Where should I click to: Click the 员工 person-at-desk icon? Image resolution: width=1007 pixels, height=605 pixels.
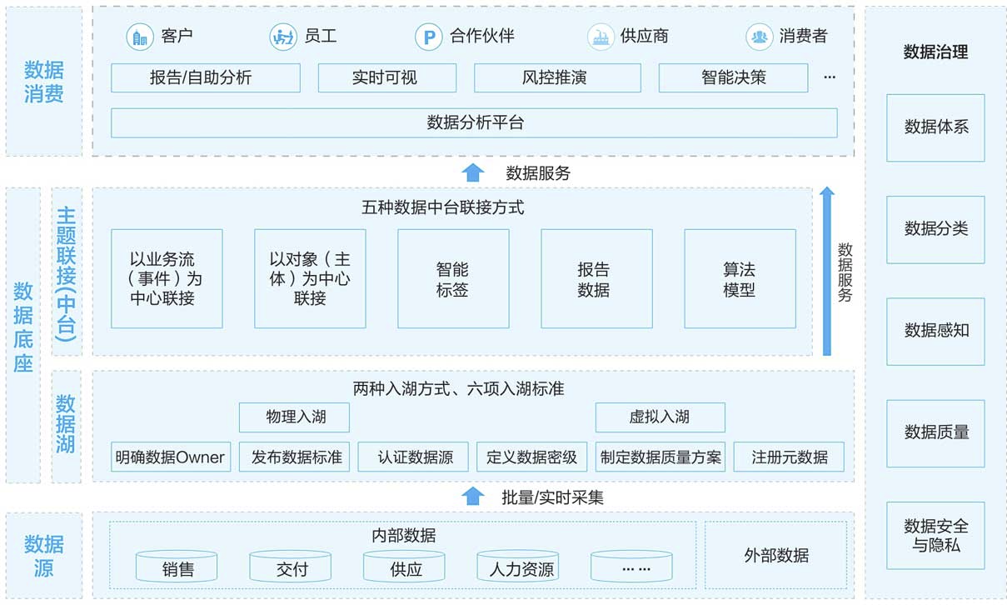(283, 37)
